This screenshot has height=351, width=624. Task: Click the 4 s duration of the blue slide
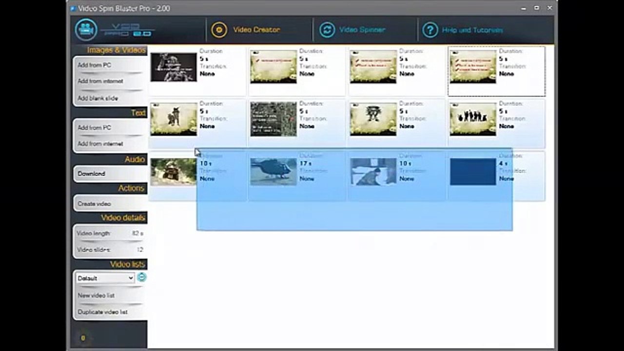[x=503, y=163]
